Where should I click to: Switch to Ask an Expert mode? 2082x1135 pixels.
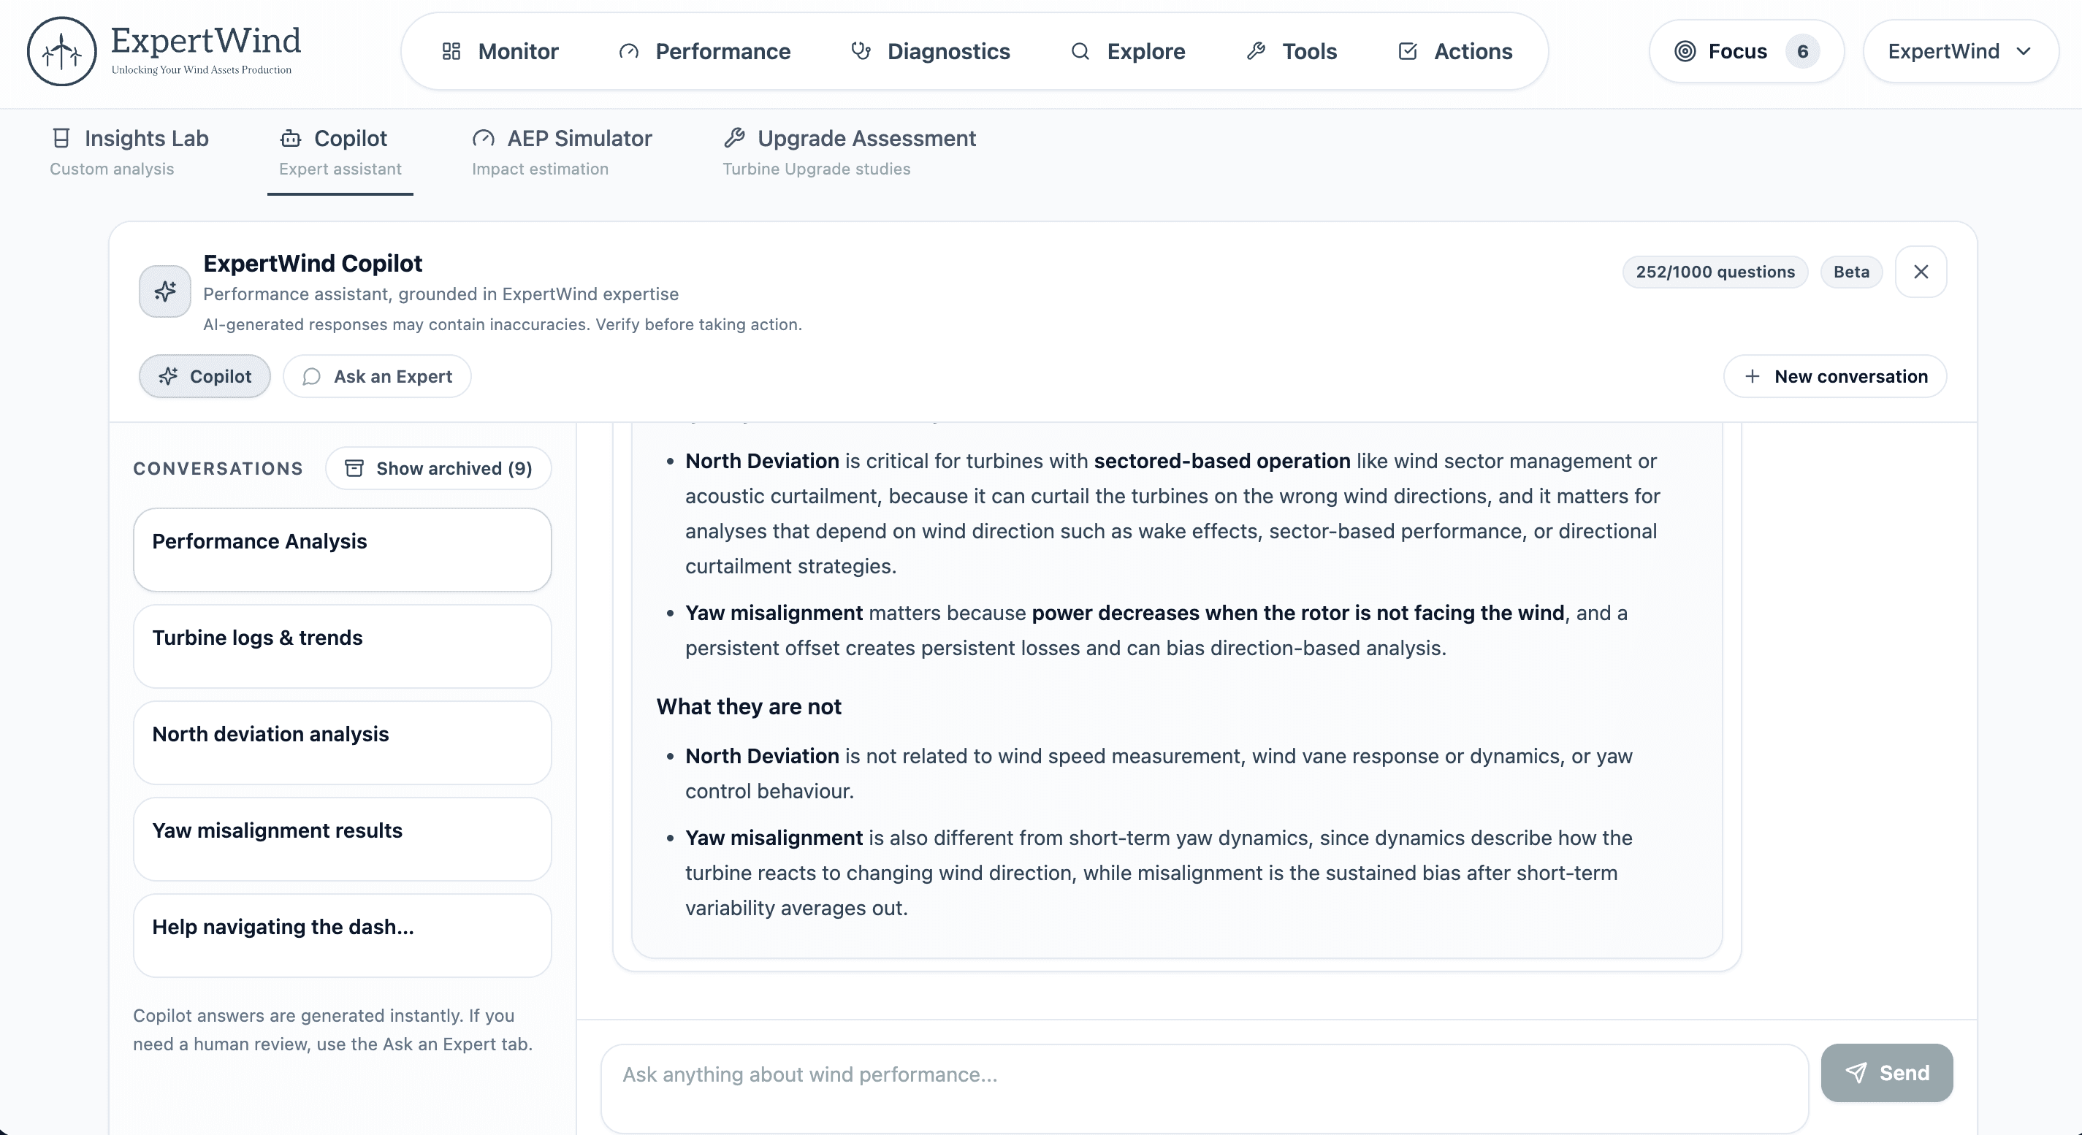[377, 375]
